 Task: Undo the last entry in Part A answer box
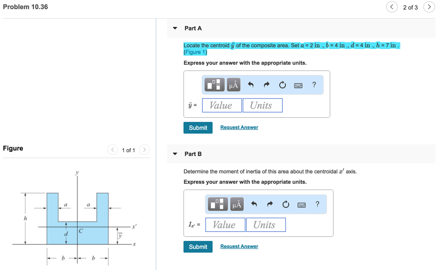(x=251, y=84)
